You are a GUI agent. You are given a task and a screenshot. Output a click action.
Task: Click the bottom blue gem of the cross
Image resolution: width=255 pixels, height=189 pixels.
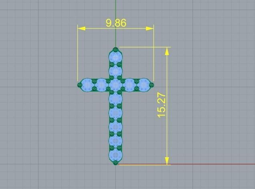click(115, 155)
